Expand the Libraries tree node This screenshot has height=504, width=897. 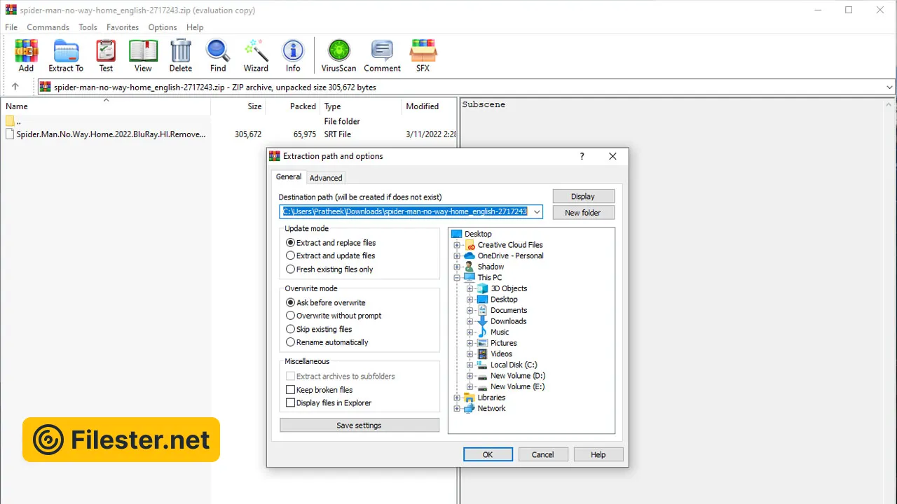point(457,398)
